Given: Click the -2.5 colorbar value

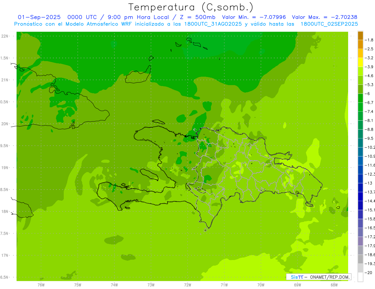Looking at the screenshot, I should pos(369,49).
